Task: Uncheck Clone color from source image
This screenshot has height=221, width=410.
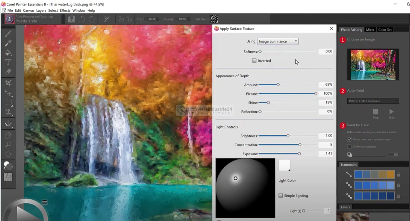Action: pos(349,139)
